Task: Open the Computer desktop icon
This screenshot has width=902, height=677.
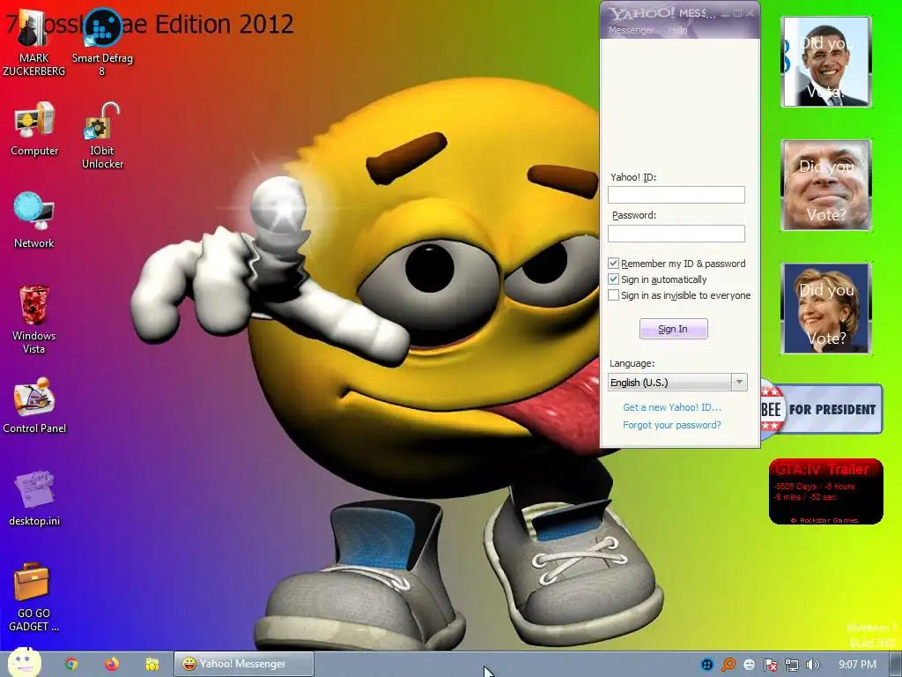Action: click(x=34, y=129)
